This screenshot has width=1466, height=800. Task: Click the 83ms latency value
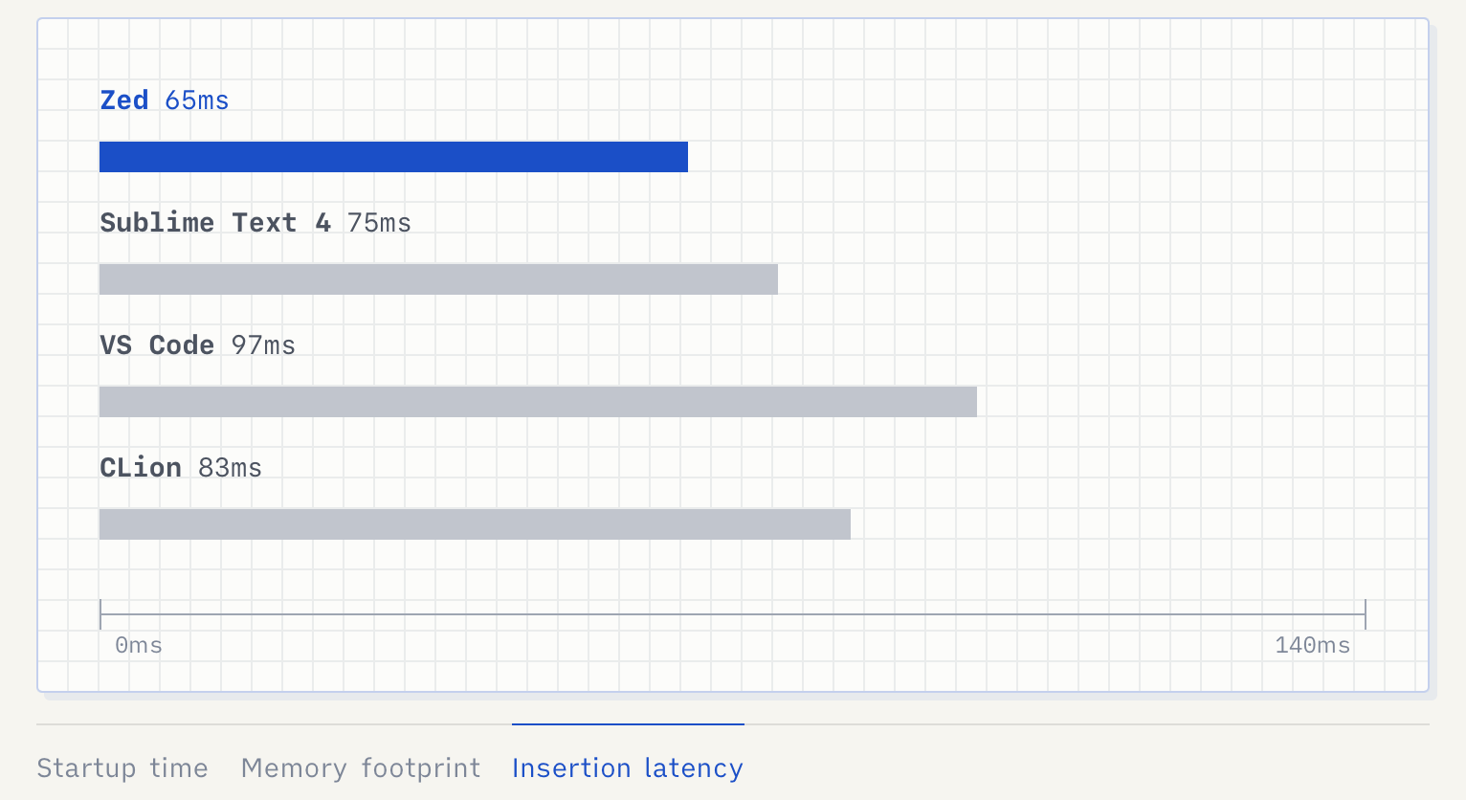(x=230, y=468)
